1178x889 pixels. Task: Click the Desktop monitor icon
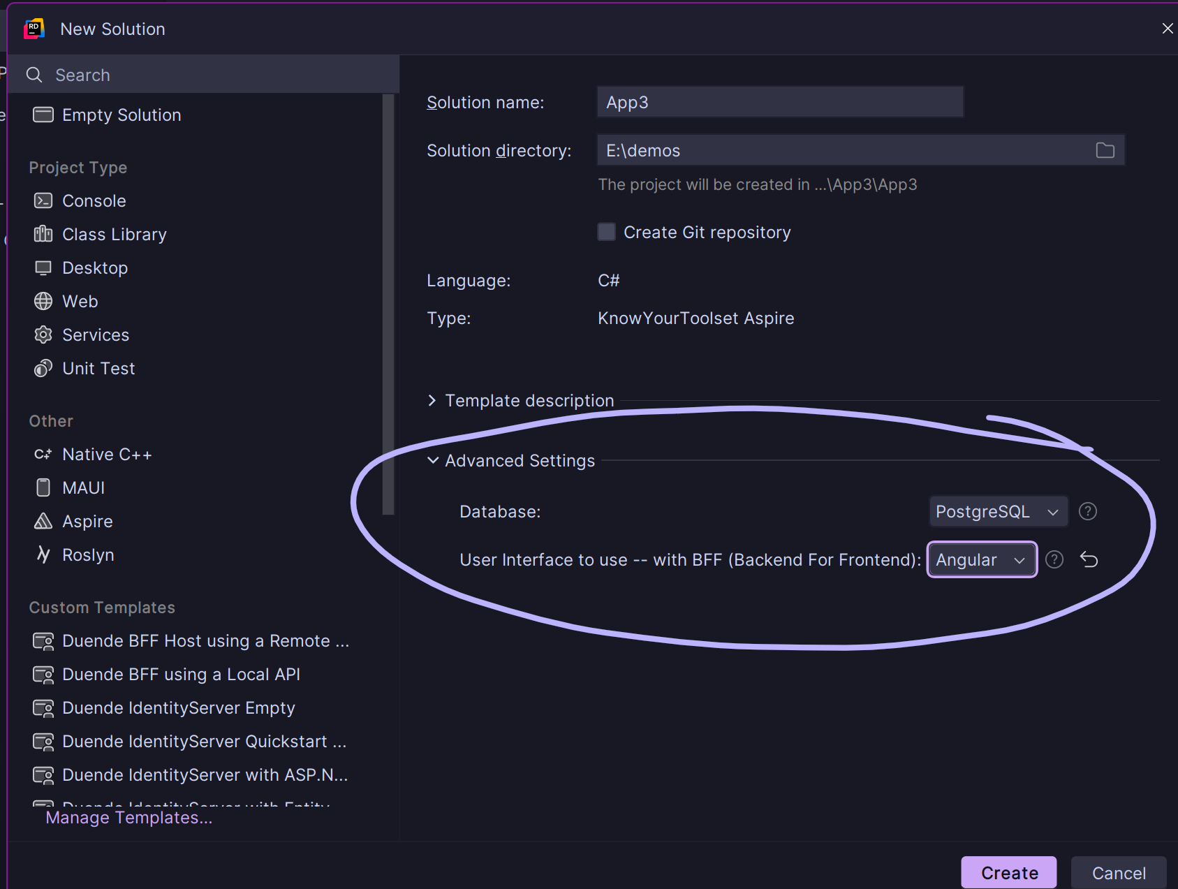click(43, 267)
